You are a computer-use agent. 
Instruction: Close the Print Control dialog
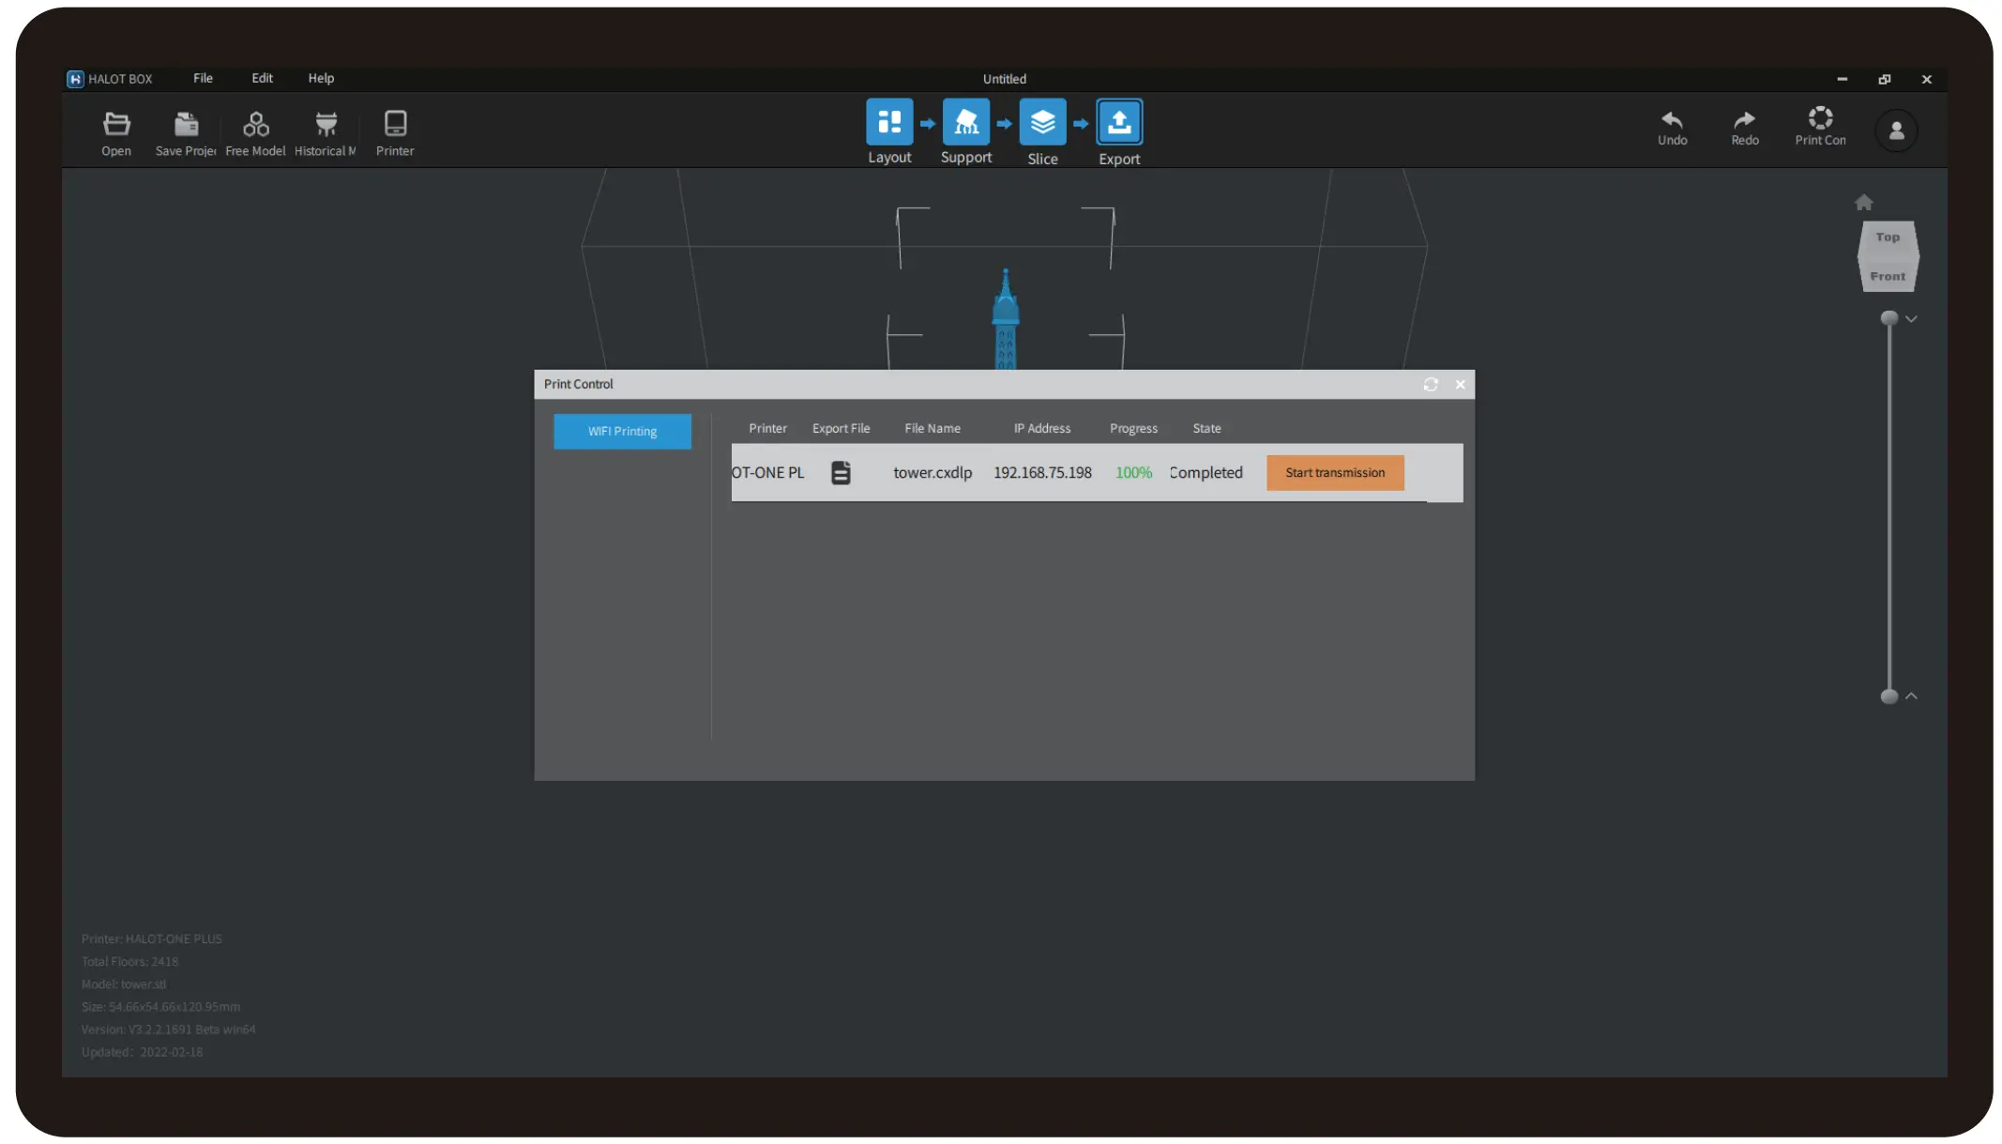coord(1460,385)
